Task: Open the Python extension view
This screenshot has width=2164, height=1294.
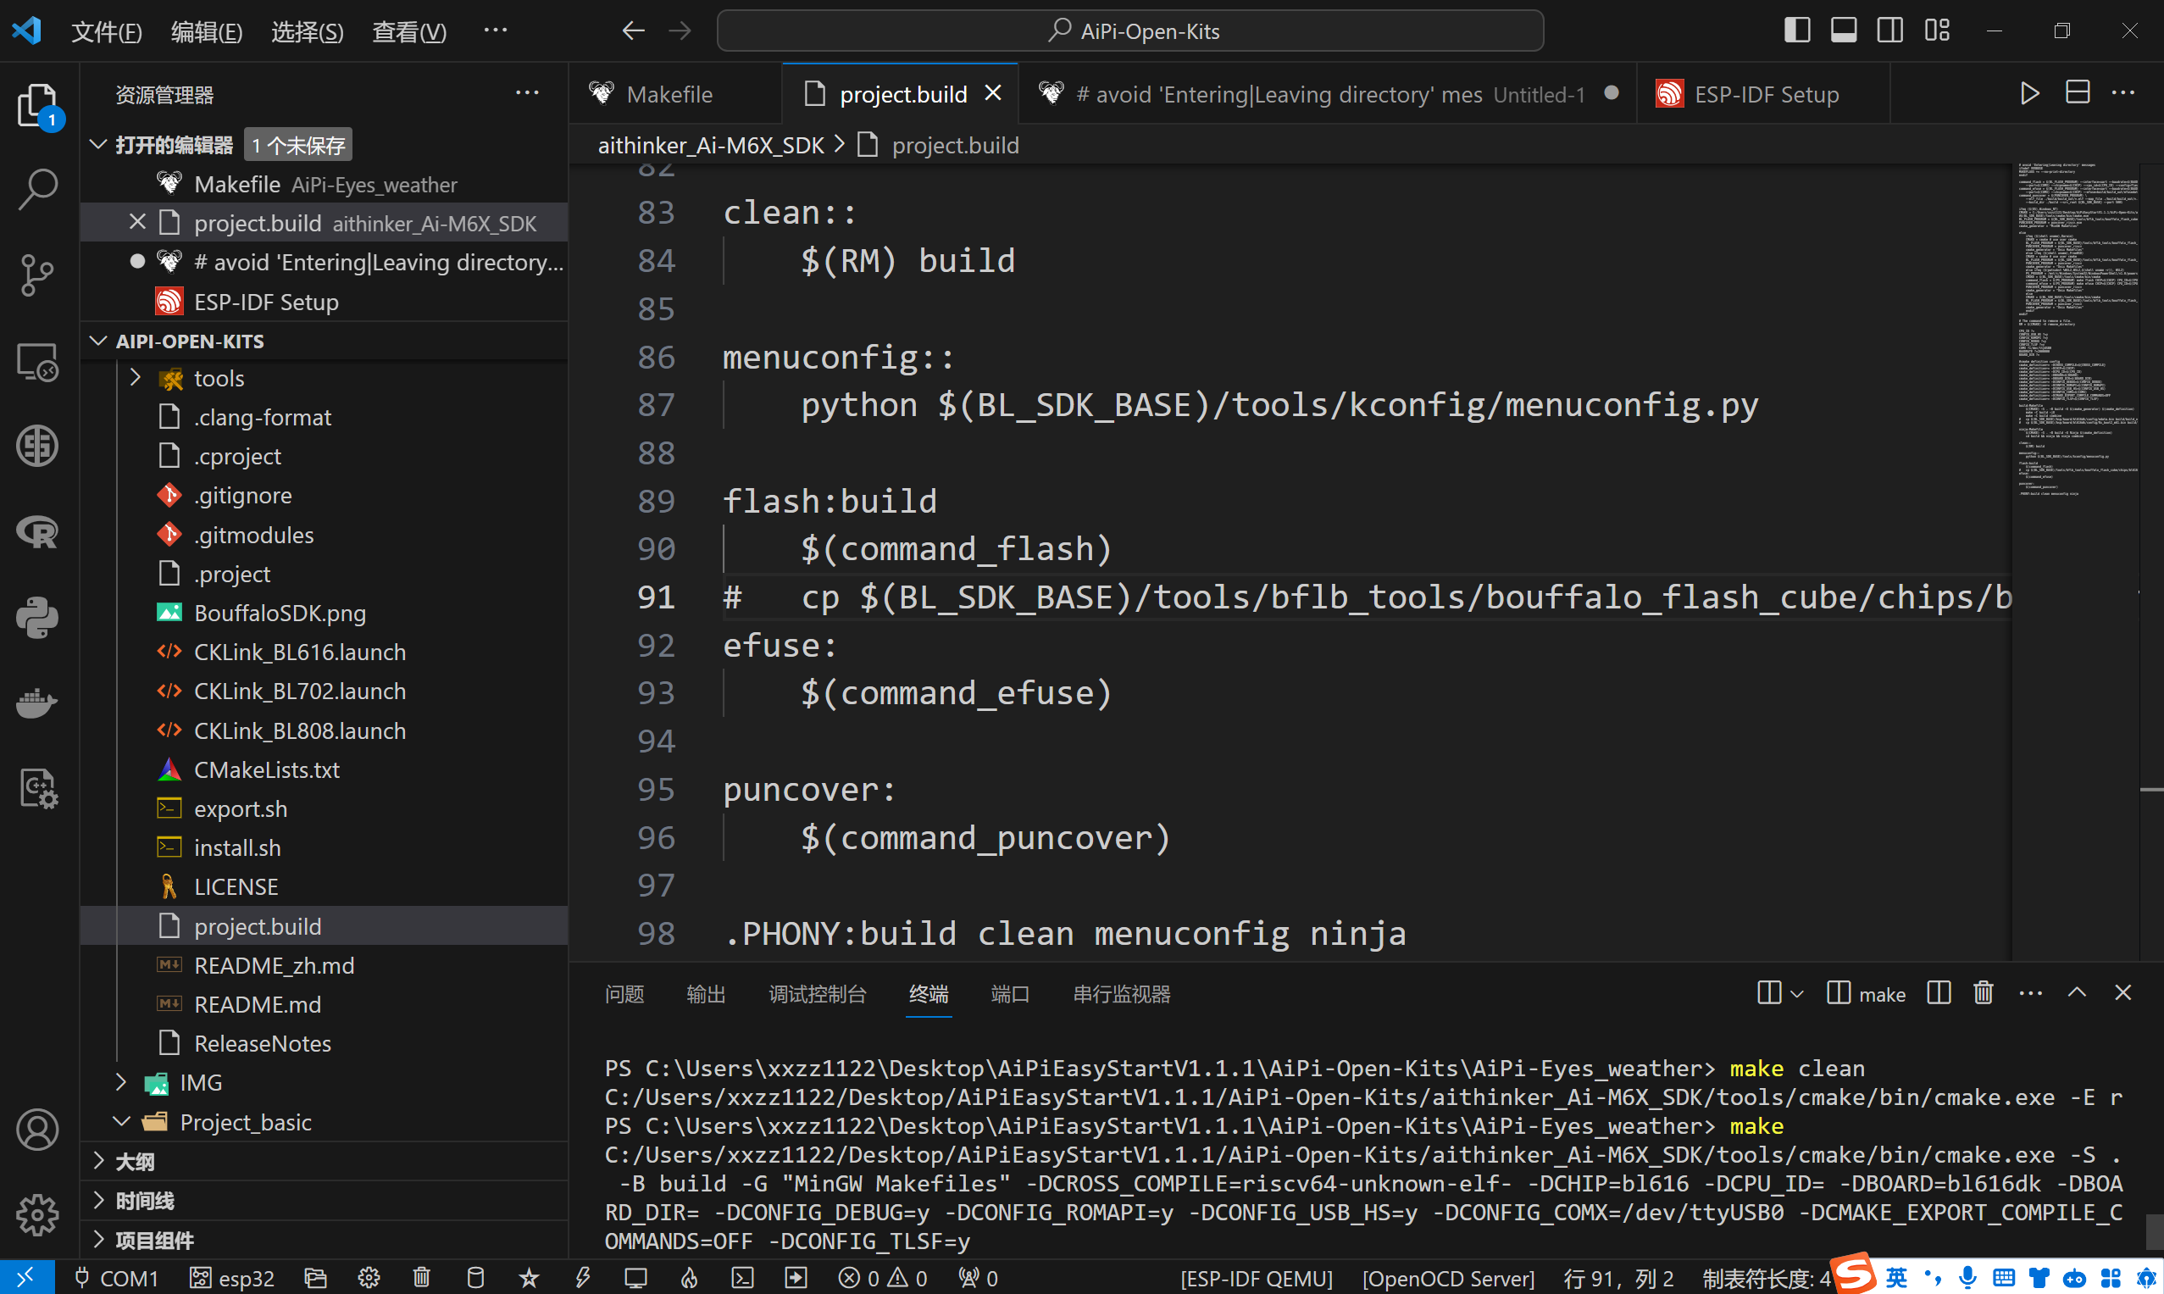Action: [x=37, y=618]
